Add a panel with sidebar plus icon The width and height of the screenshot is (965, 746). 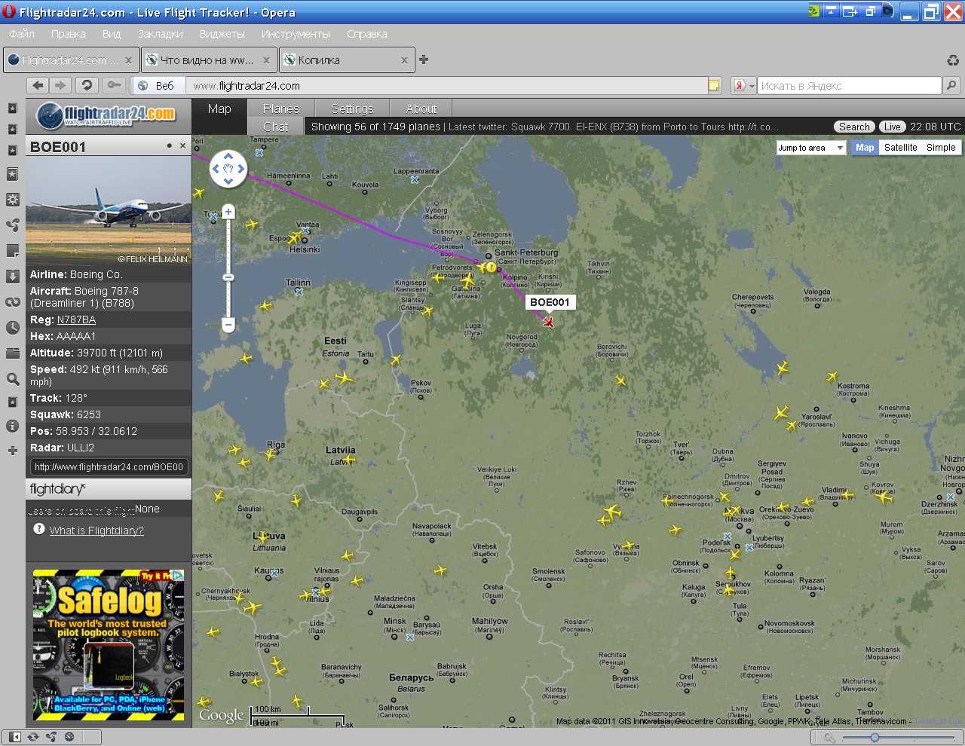coord(13,451)
